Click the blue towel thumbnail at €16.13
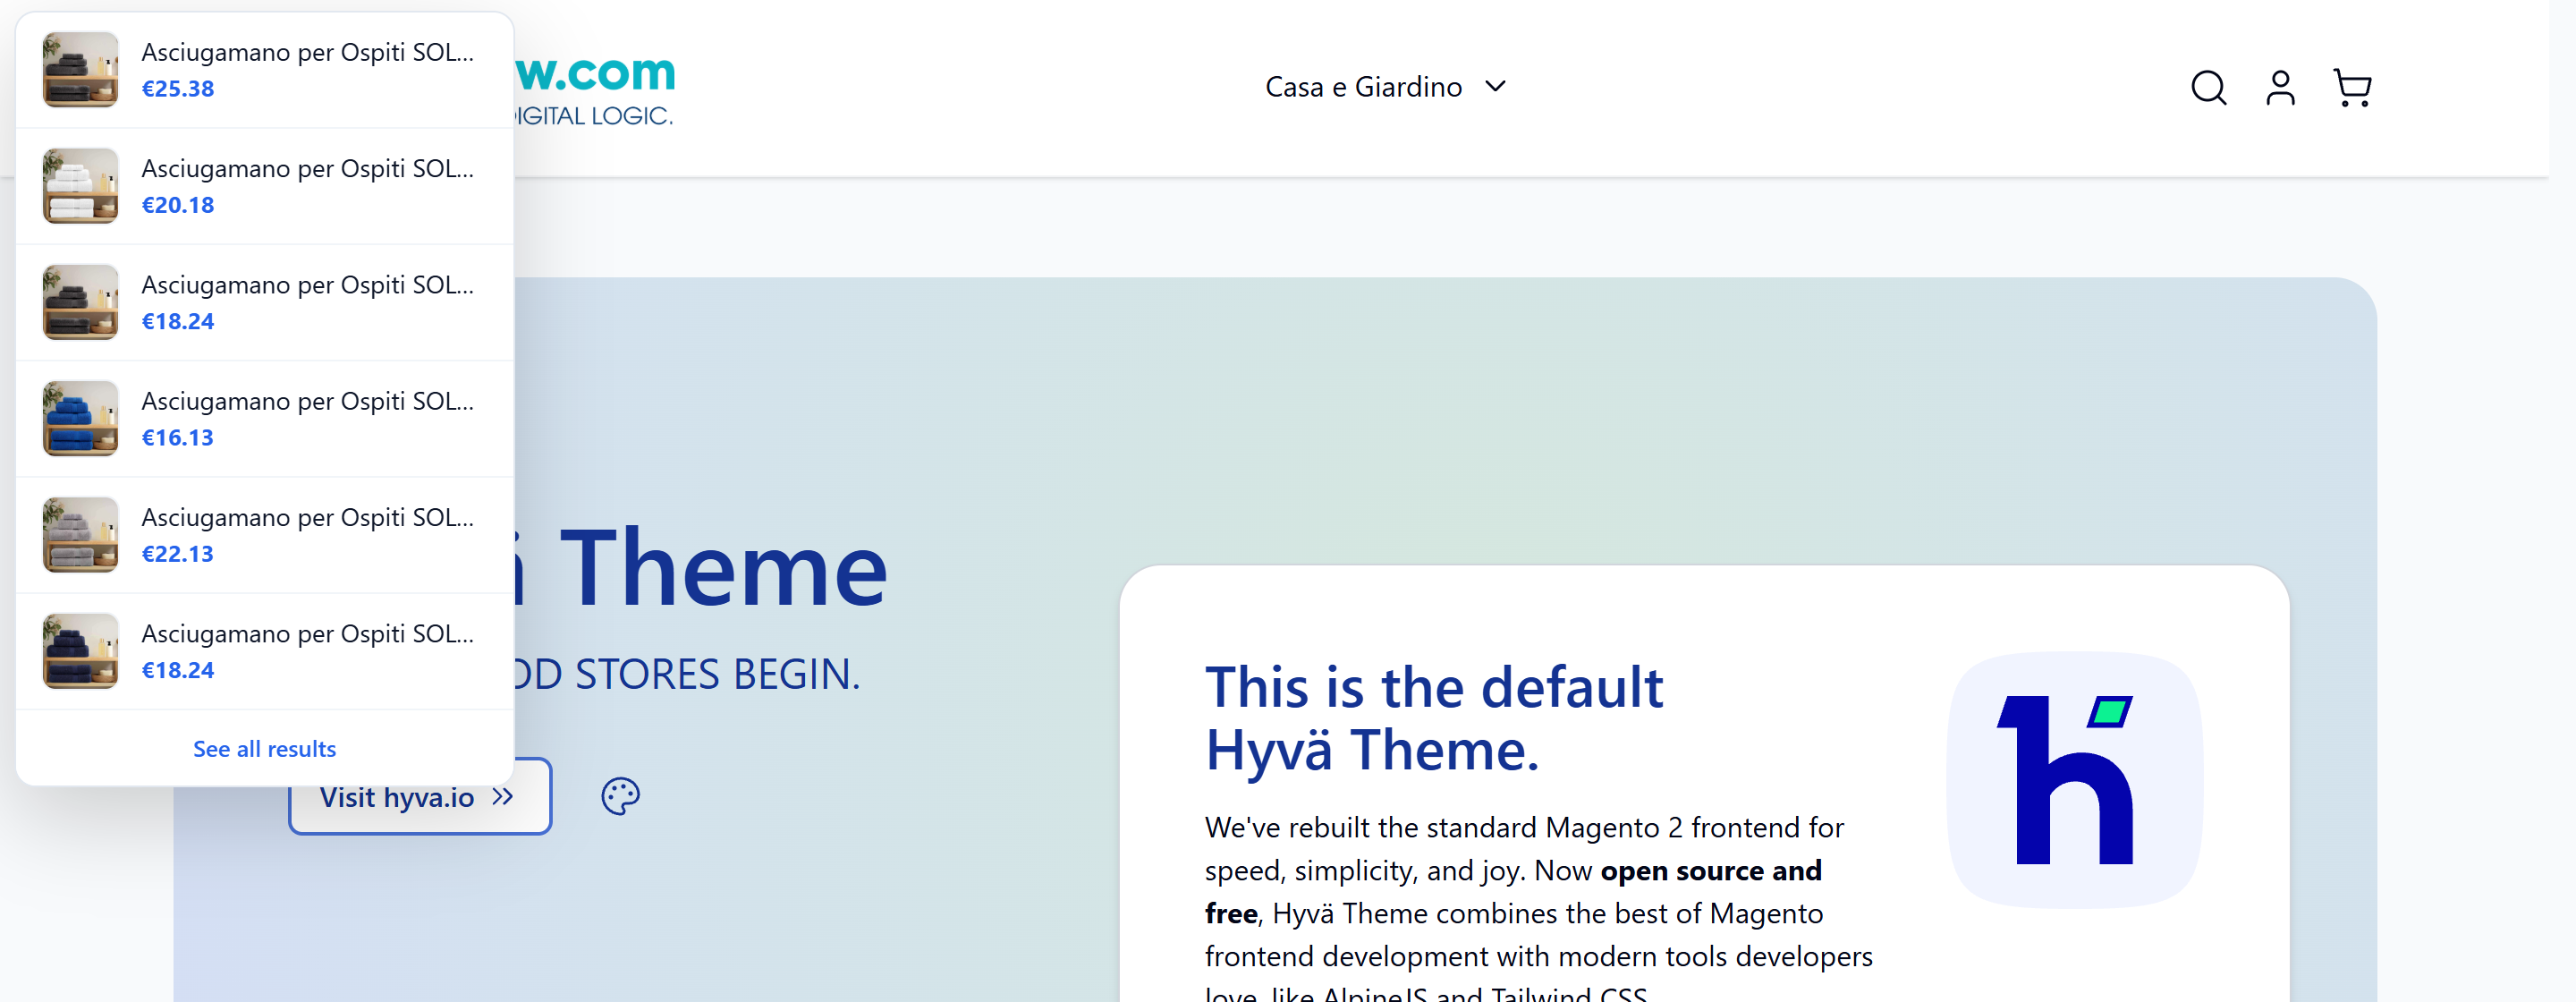2576x1002 pixels. [80, 419]
